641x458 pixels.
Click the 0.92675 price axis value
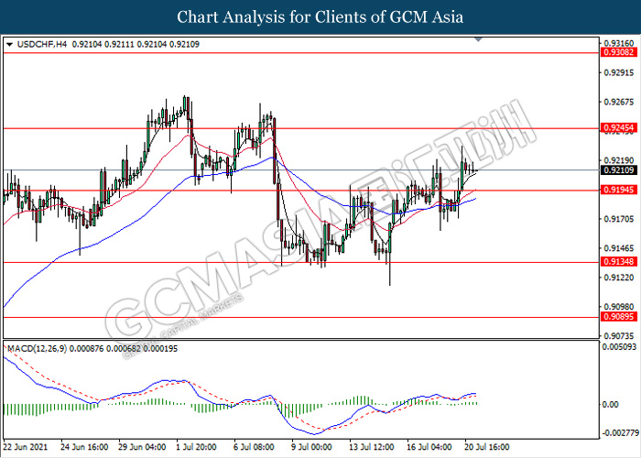(x=619, y=102)
